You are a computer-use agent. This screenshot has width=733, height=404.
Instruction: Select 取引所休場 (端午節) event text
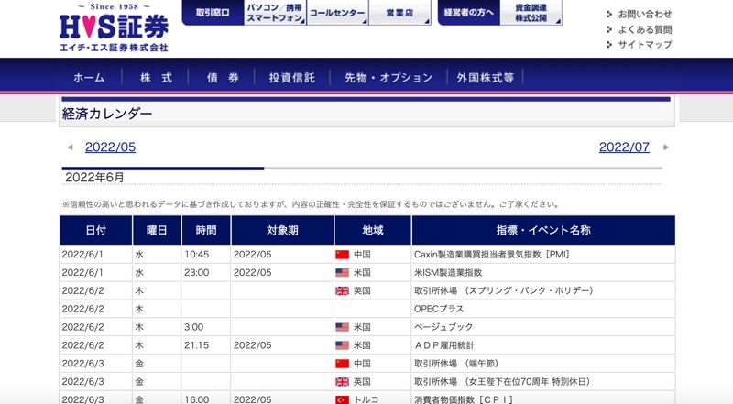tap(457, 364)
